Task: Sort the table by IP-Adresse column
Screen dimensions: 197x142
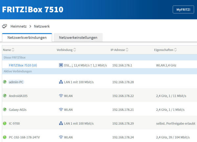Action: click(127, 50)
